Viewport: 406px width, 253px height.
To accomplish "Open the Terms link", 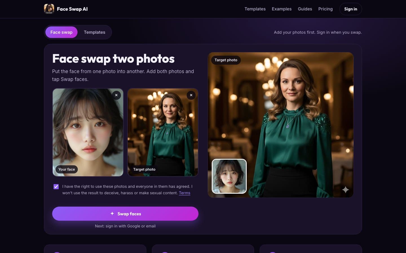I will pos(184,193).
